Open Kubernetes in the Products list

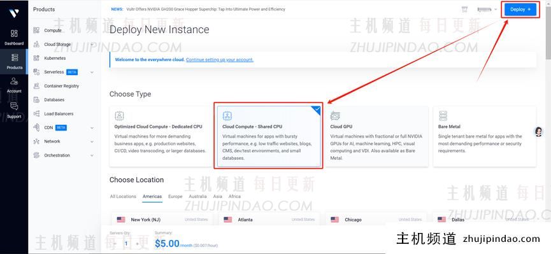(55, 59)
